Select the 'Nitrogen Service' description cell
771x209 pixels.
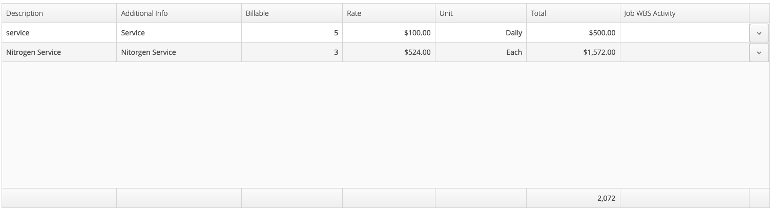tap(59, 52)
